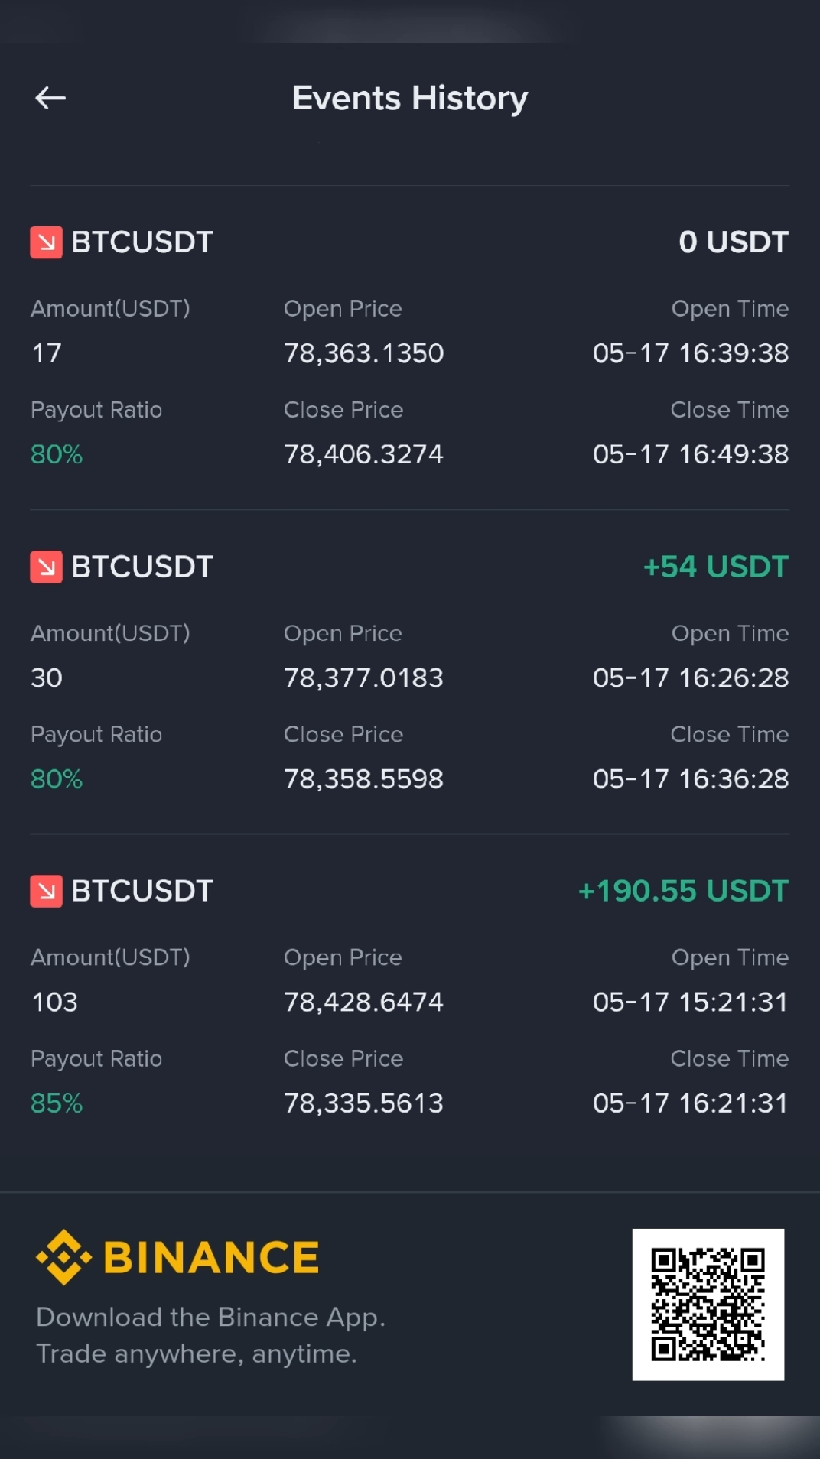820x1459 pixels.
Task: Tap the back arrow icon
Action: pyautogui.click(x=50, y=98)
